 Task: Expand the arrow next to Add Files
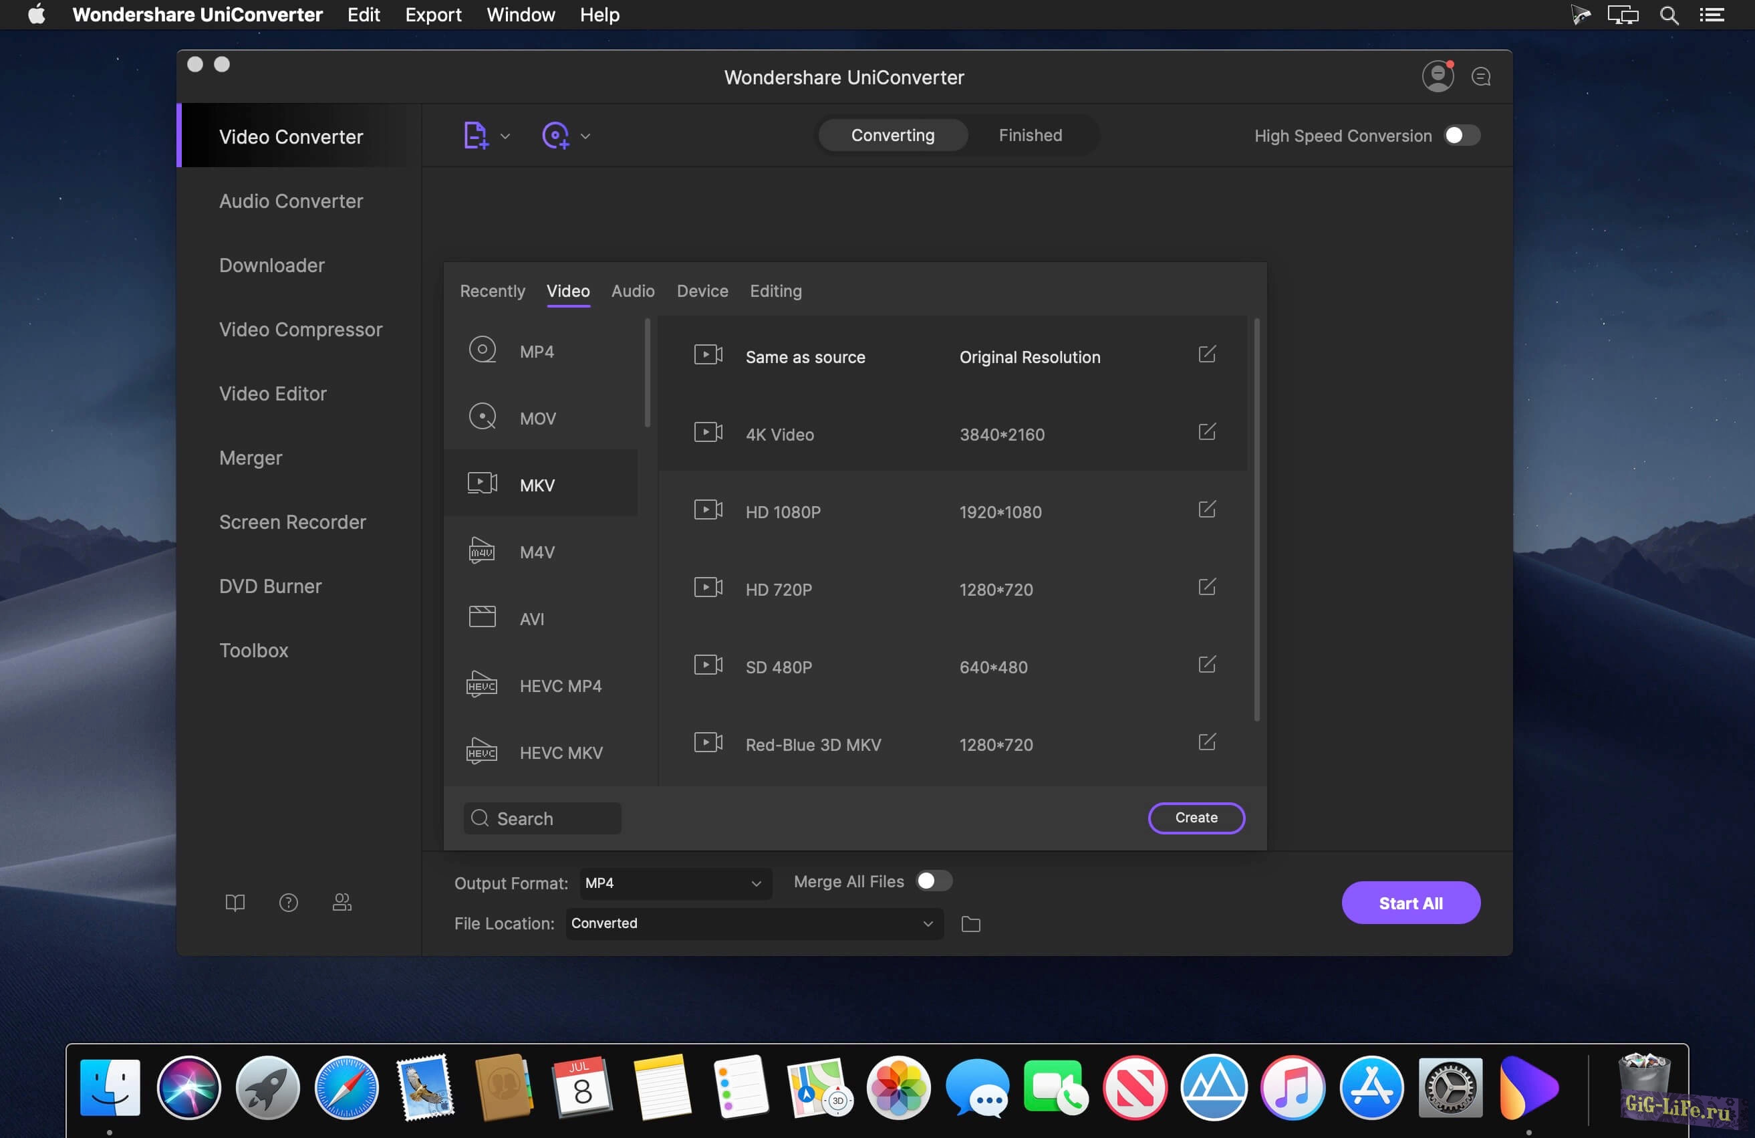coord(505,136)
